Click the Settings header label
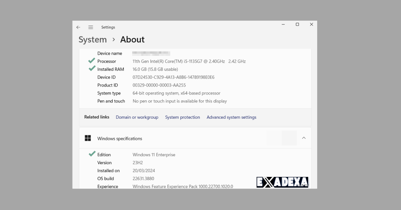This screenshot has height=210, width=401. [x=108, y=27]
